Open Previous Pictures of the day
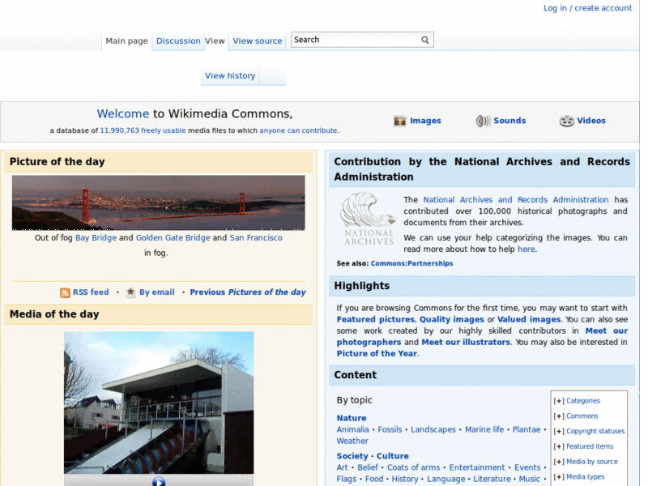Image resolution: width=648 pixels, height=486 pixels. 248,292
